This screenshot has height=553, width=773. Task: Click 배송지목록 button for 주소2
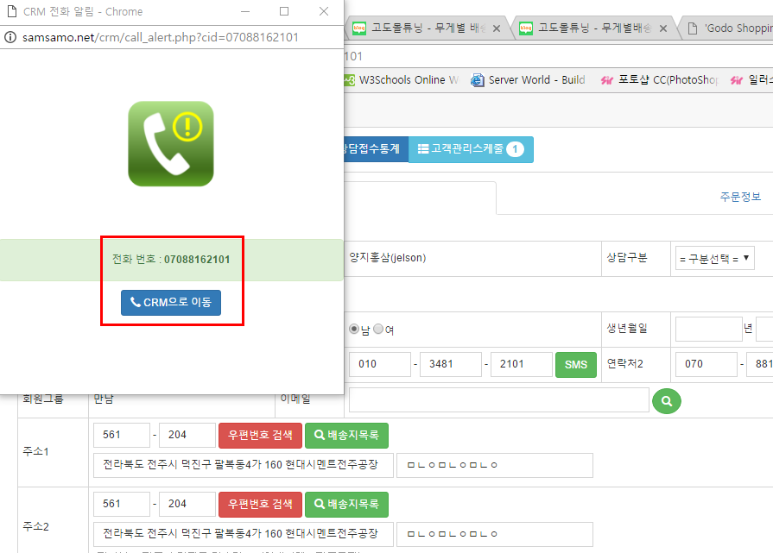(346, 504)
